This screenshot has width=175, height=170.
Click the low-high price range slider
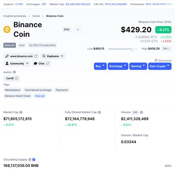(123, 49)
